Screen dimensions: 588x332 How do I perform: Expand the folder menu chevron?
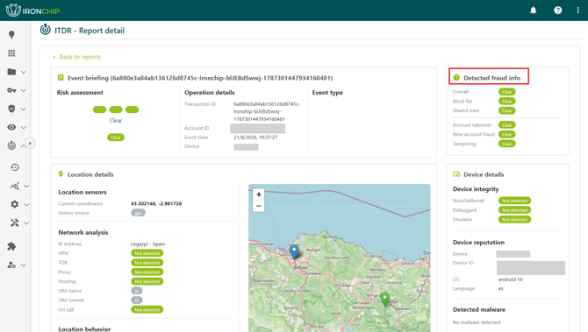pyautogui.click(x=24, y=72)
